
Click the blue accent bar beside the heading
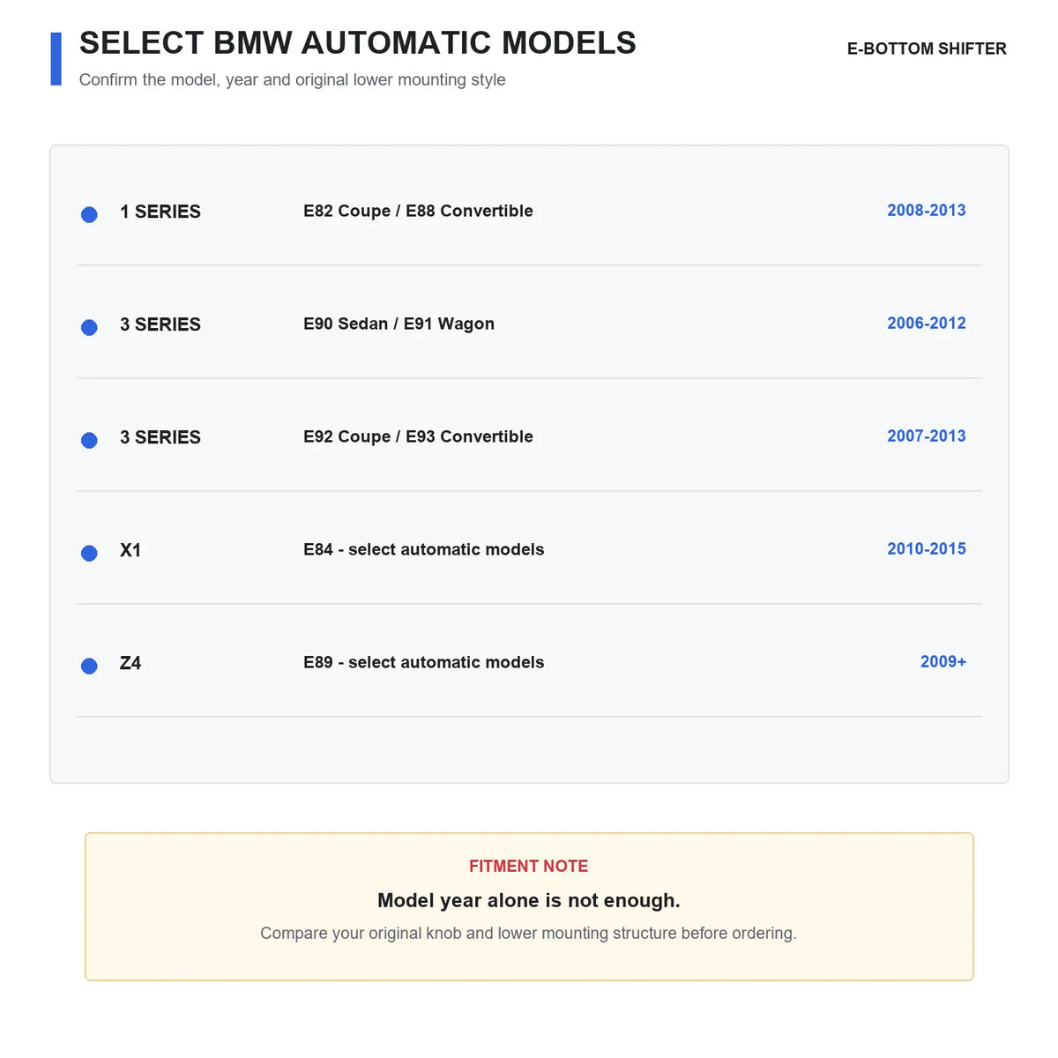56,59
